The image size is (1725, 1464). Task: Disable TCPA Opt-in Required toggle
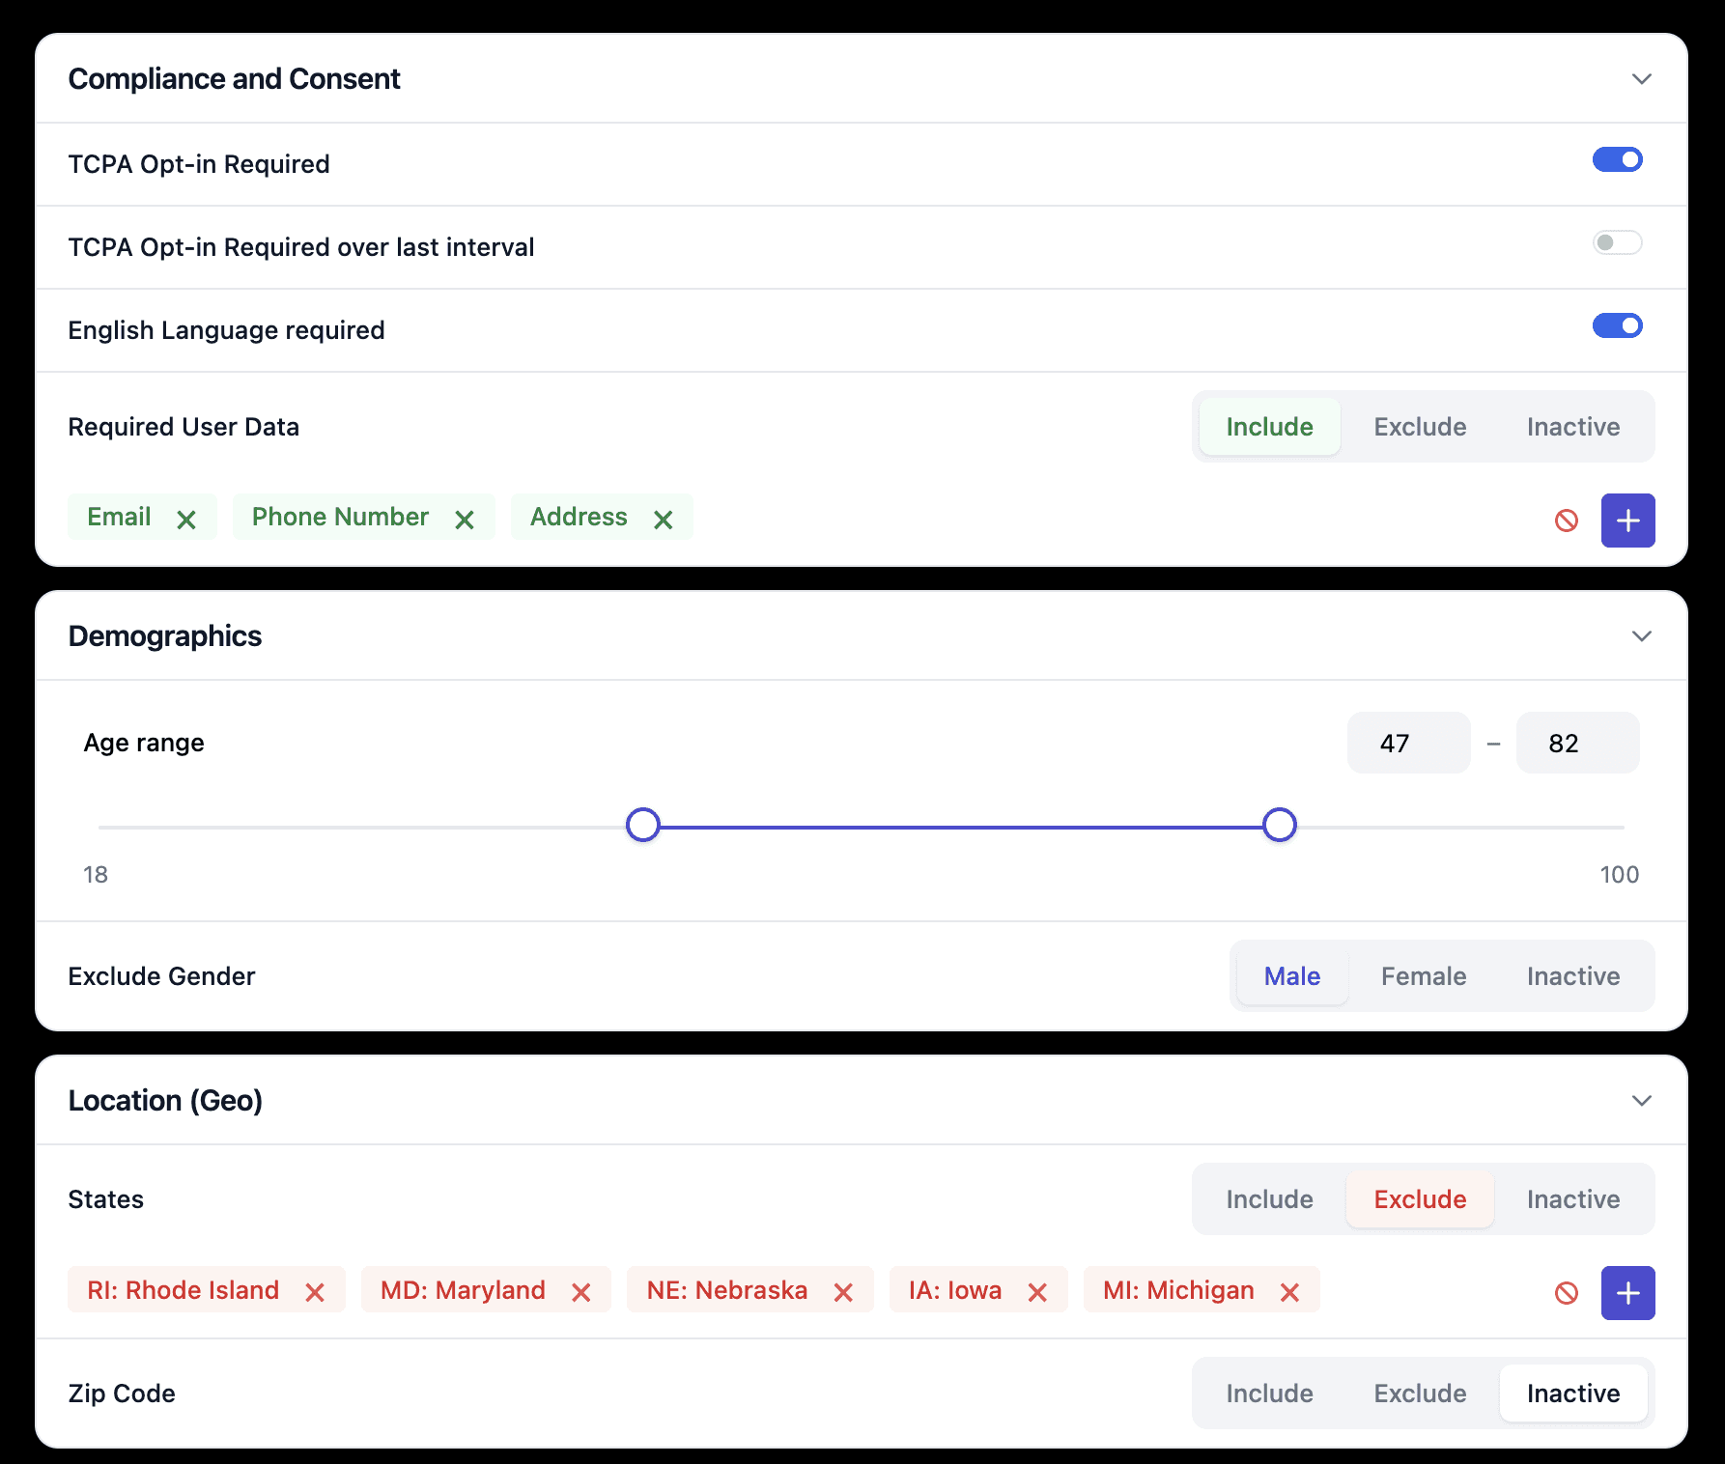click(1618, 159)
